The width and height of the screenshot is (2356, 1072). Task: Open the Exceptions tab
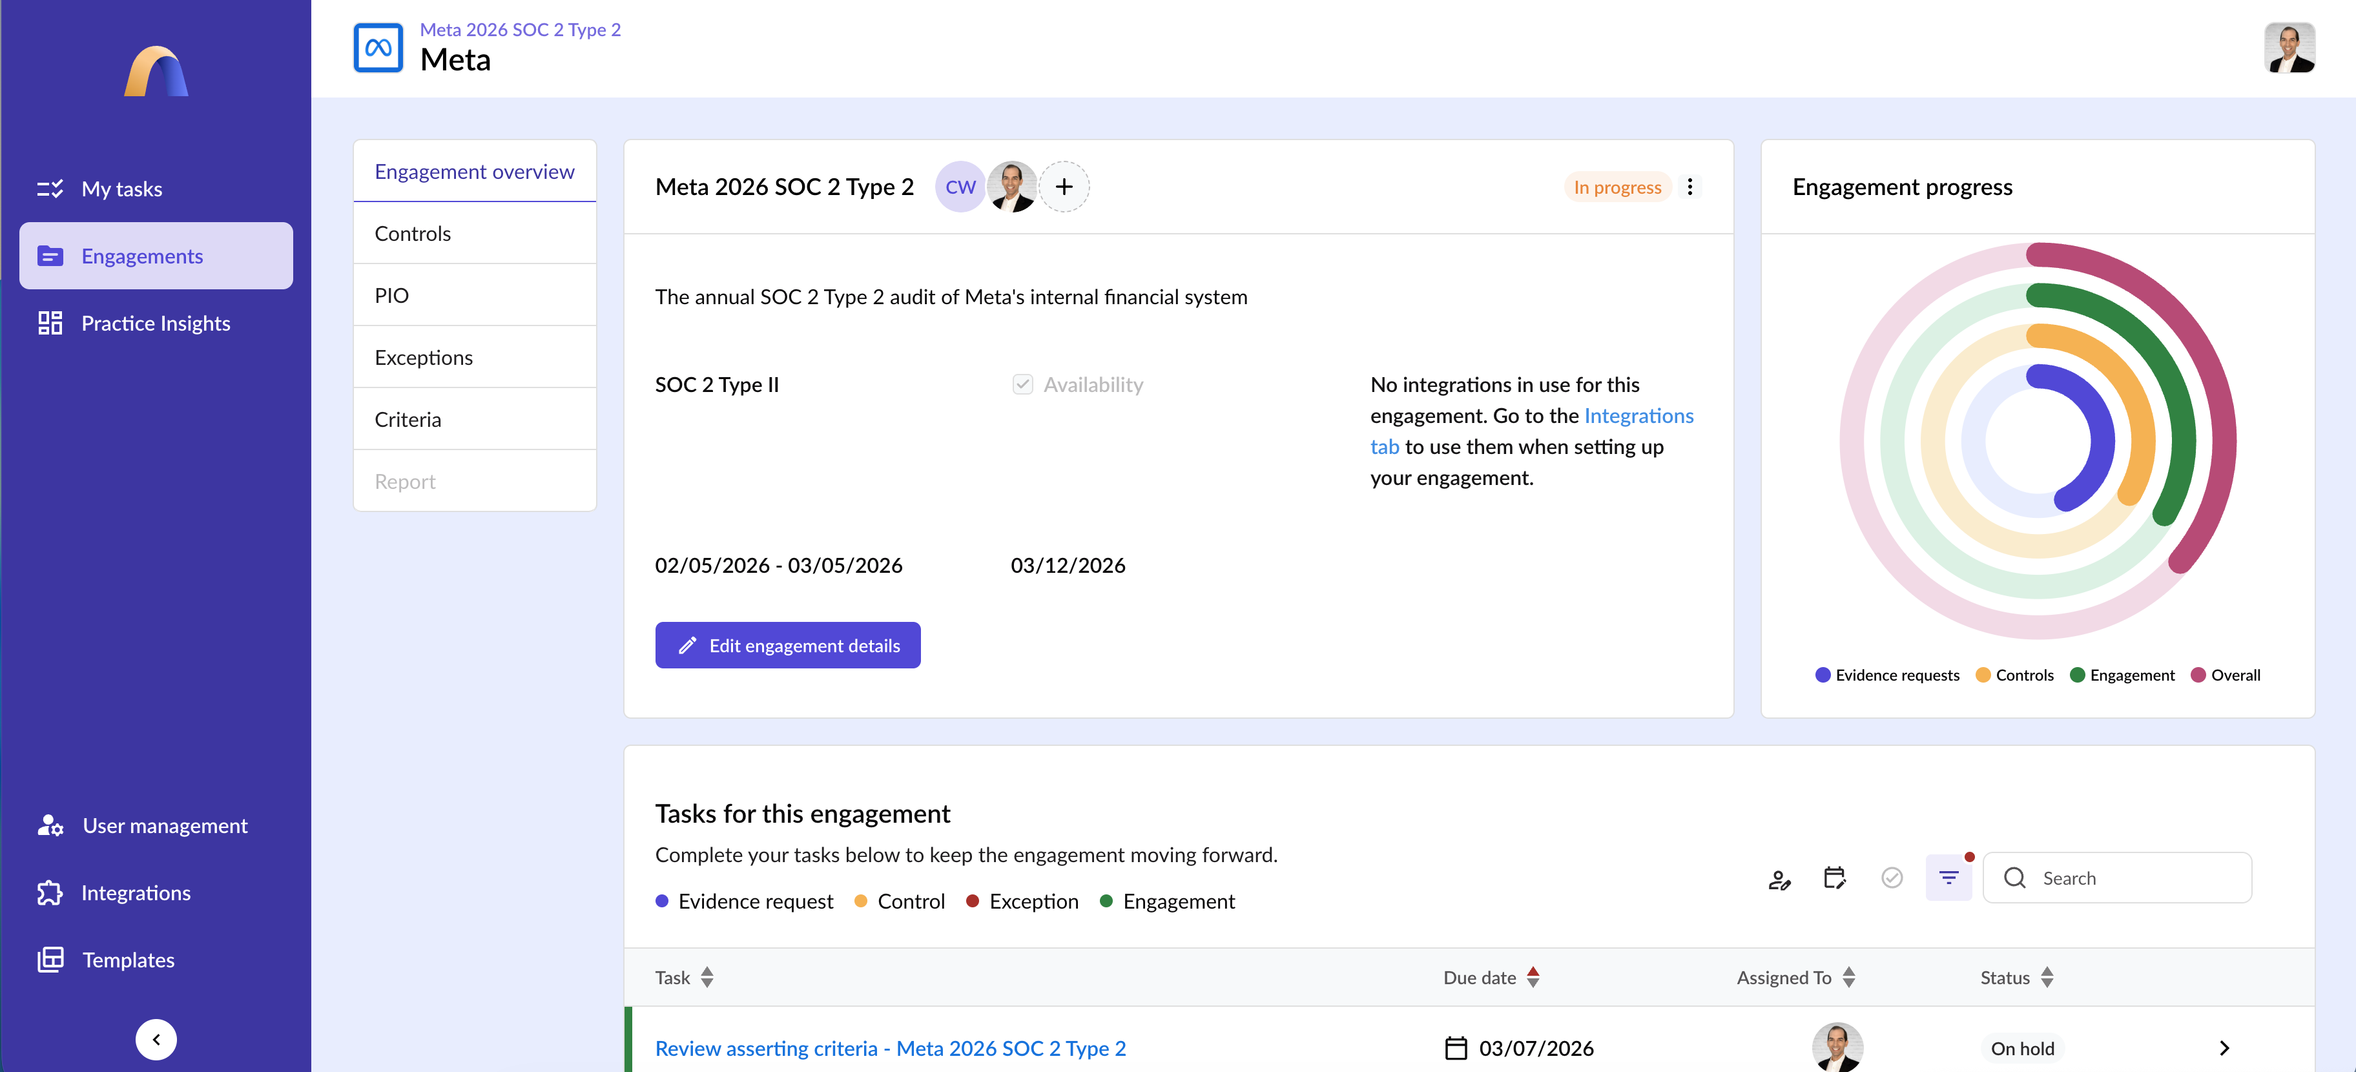(424, 358)
